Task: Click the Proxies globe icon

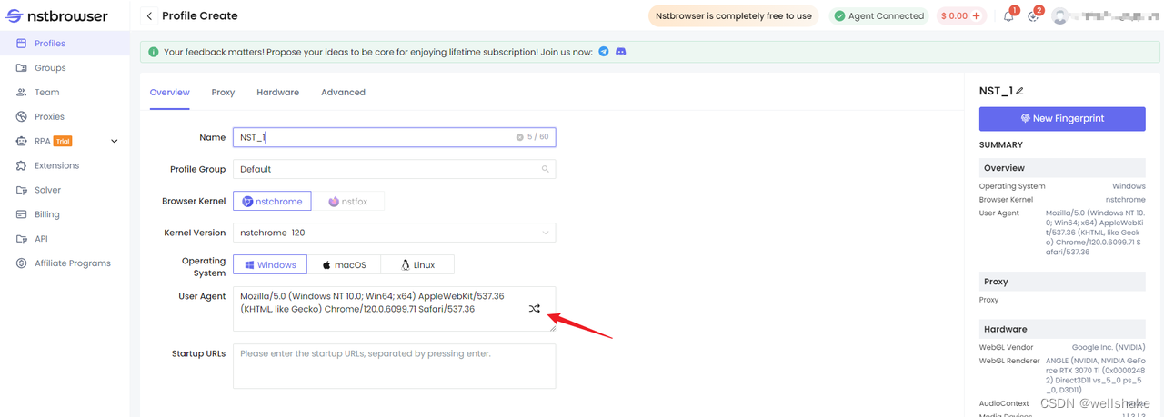Action: point(22,117)
